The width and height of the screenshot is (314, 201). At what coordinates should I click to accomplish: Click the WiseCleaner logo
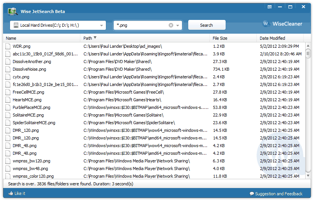click(282, 24)
